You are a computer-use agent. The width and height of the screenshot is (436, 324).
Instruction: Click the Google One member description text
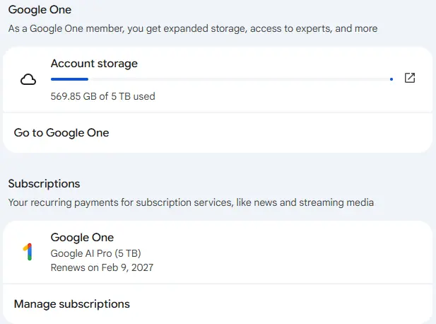pos(193,28)
